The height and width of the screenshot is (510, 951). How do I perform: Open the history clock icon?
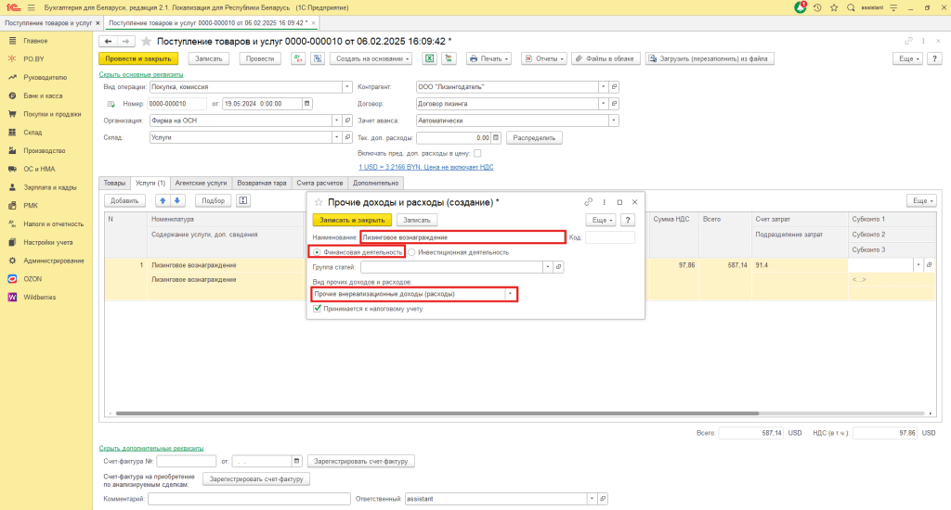pos(817,7)
